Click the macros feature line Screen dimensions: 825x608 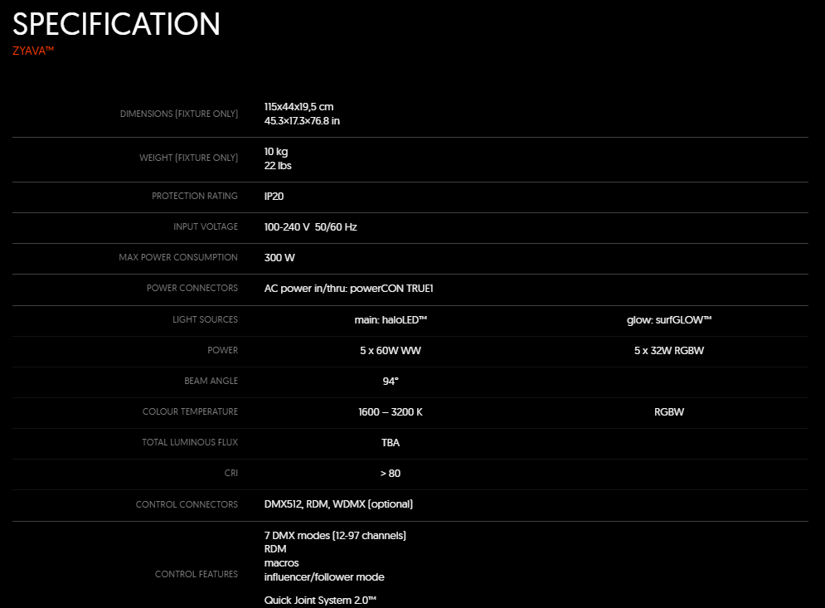point(281,563)
